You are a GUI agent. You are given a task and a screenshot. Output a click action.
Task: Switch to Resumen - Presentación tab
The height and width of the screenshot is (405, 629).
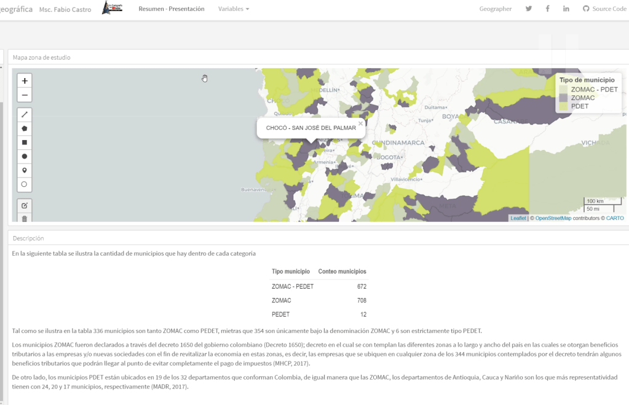pos(172,9)
